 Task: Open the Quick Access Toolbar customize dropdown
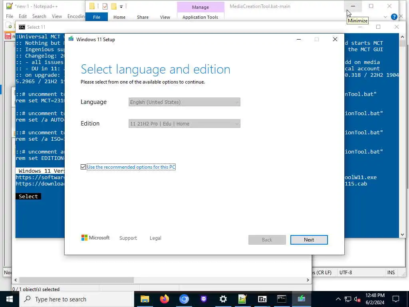[121, 6]
